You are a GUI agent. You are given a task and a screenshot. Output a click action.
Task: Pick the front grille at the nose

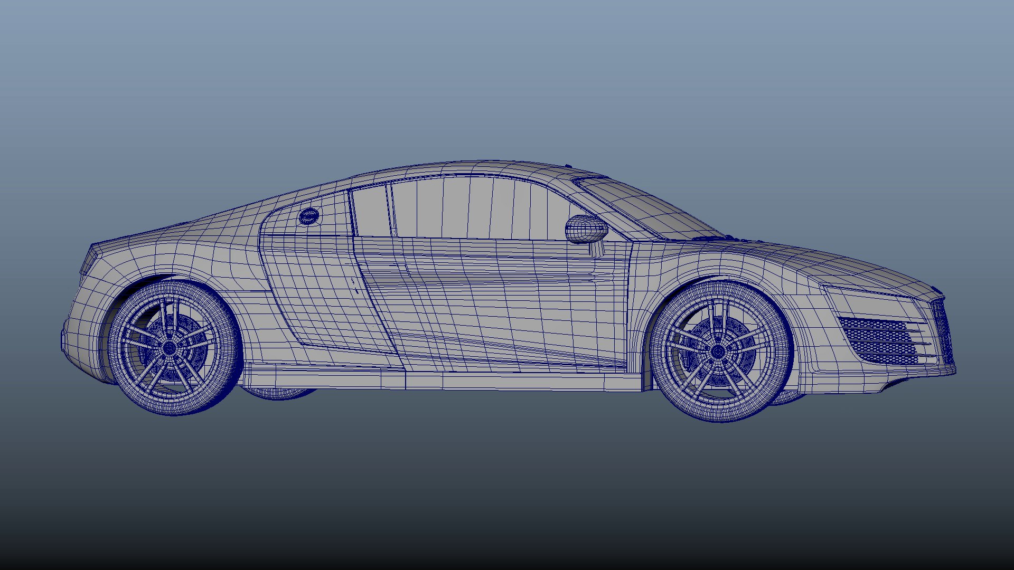[943, 331]
